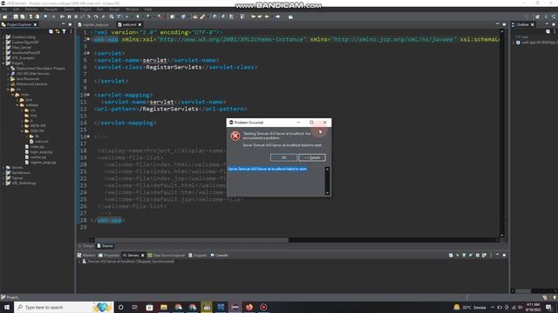Click green Start Server icon in Servers view

[464, 255]
